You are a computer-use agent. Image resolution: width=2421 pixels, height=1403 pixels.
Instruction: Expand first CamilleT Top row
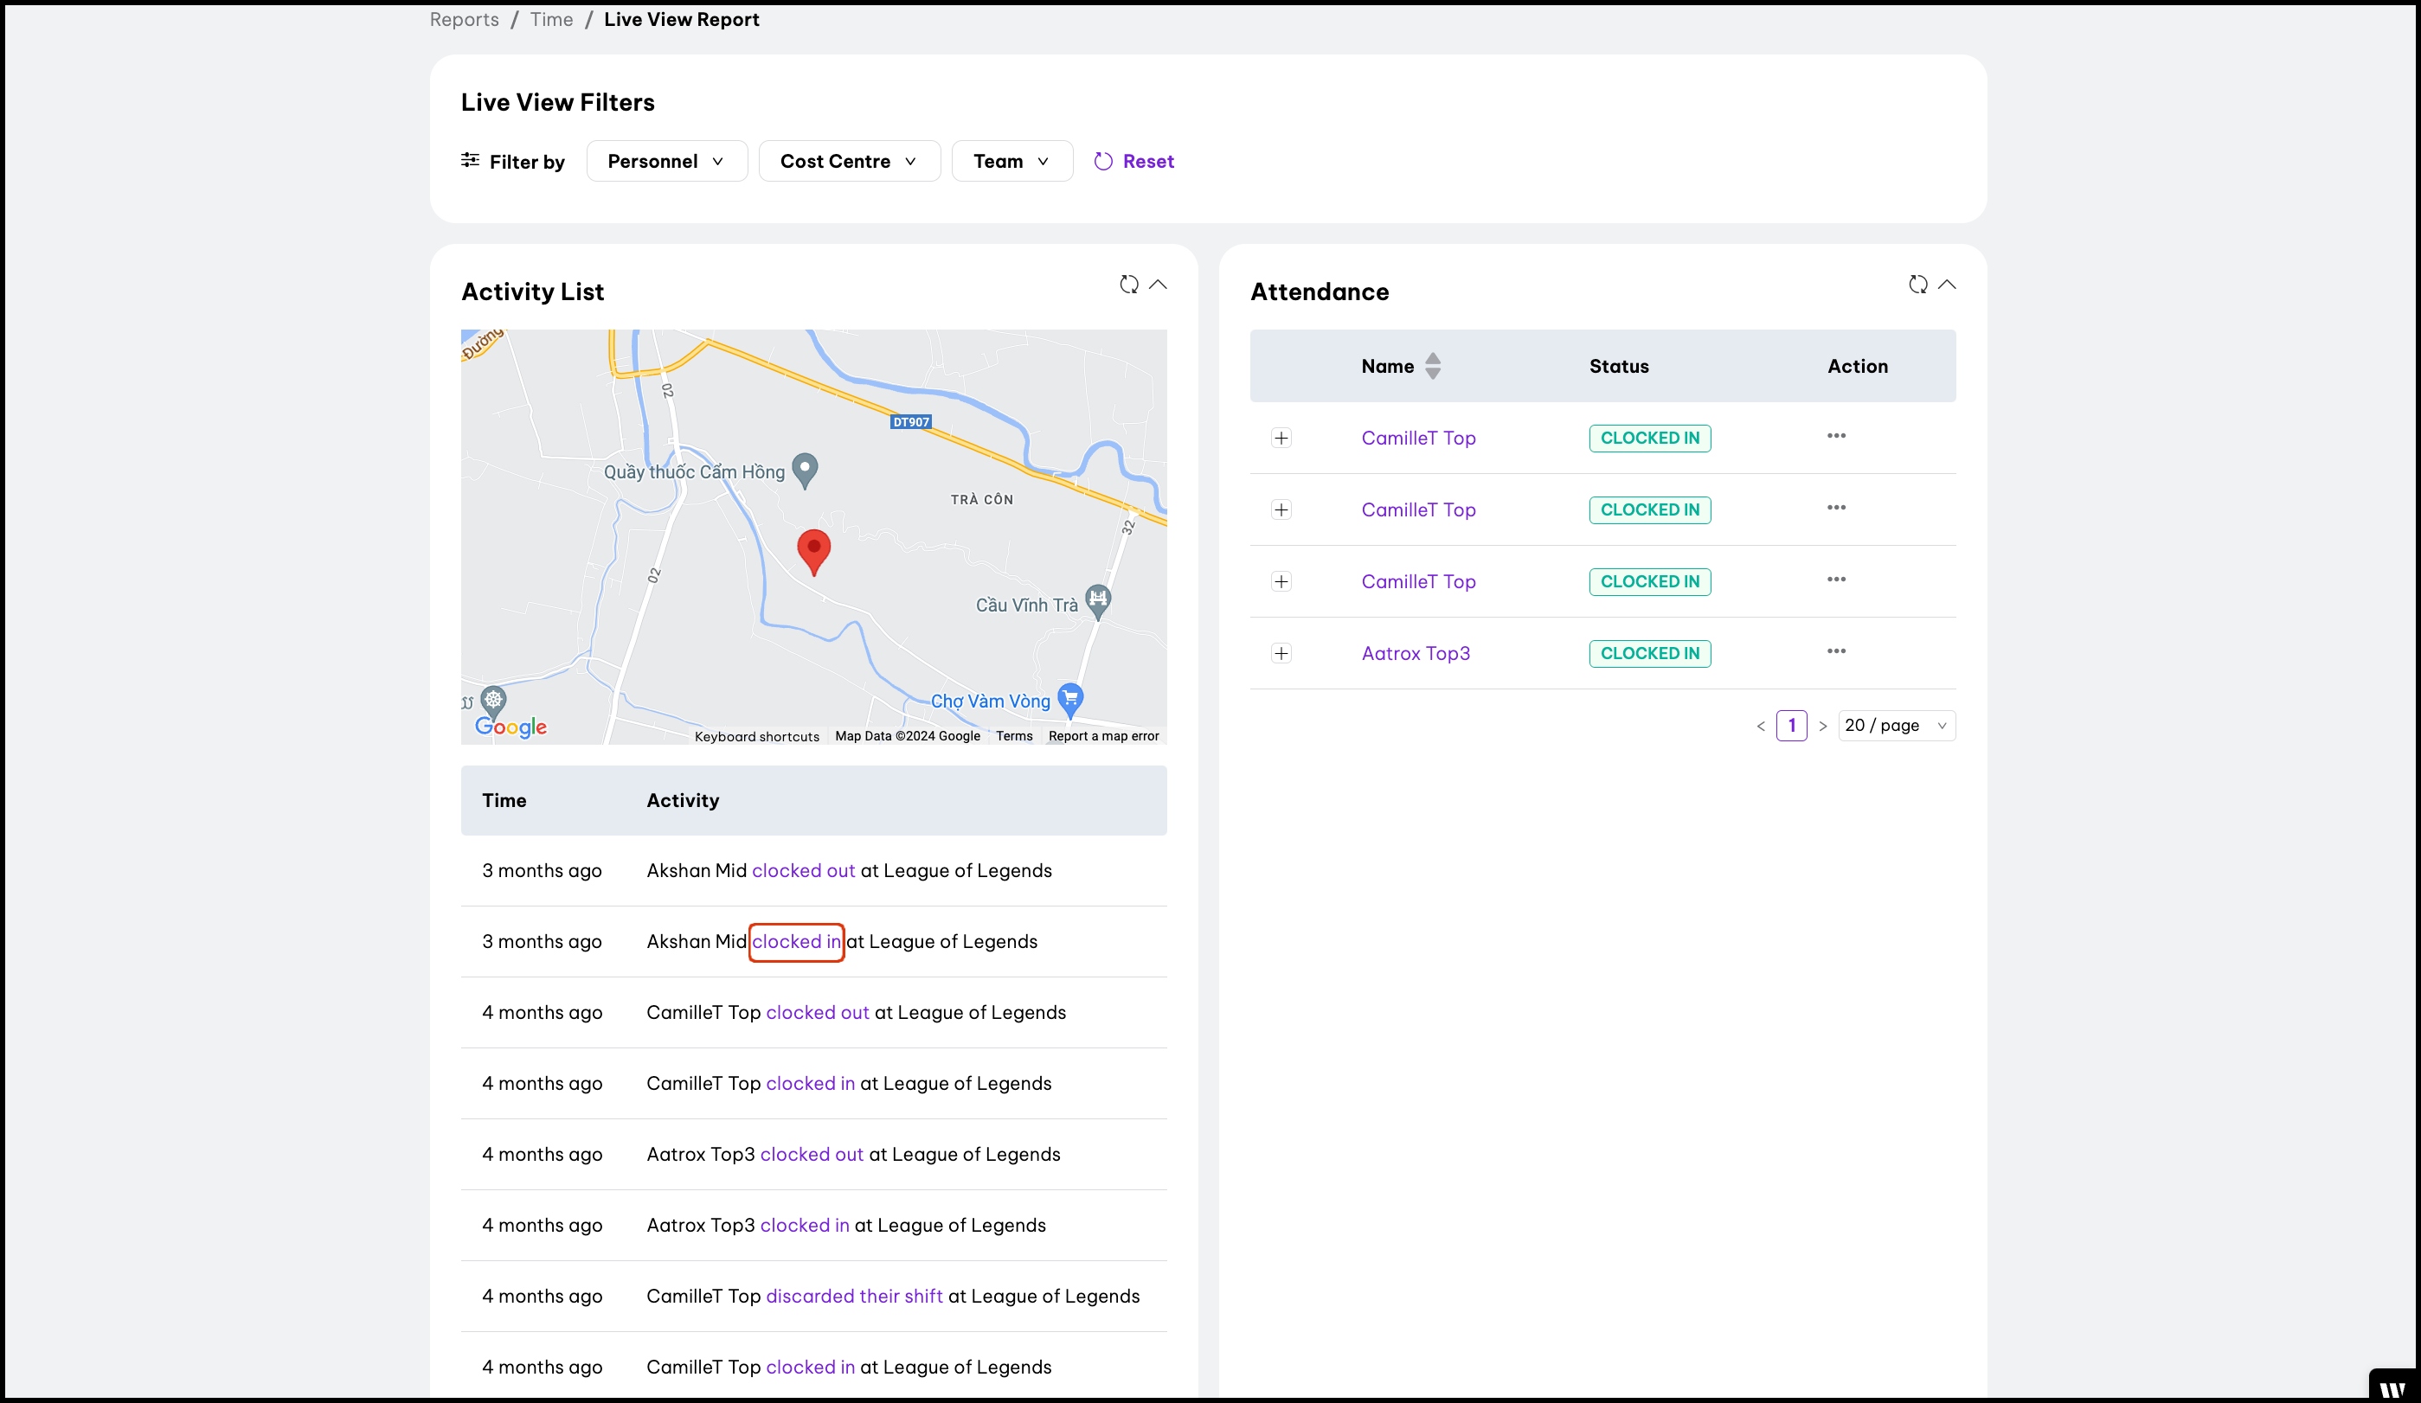click(1281, 438)
